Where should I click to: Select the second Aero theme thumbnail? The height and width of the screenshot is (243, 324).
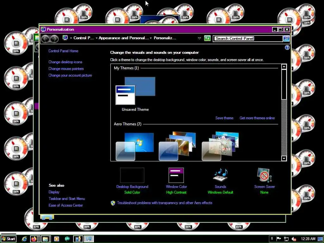177,146
